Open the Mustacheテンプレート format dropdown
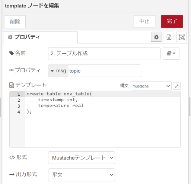 point(82,158)
